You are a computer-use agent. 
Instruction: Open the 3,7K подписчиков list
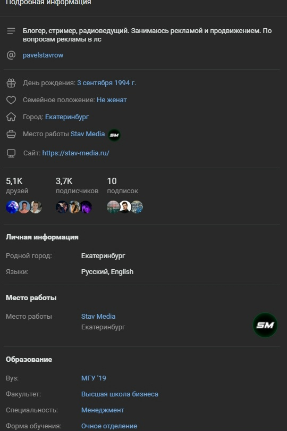pos(77,186)
